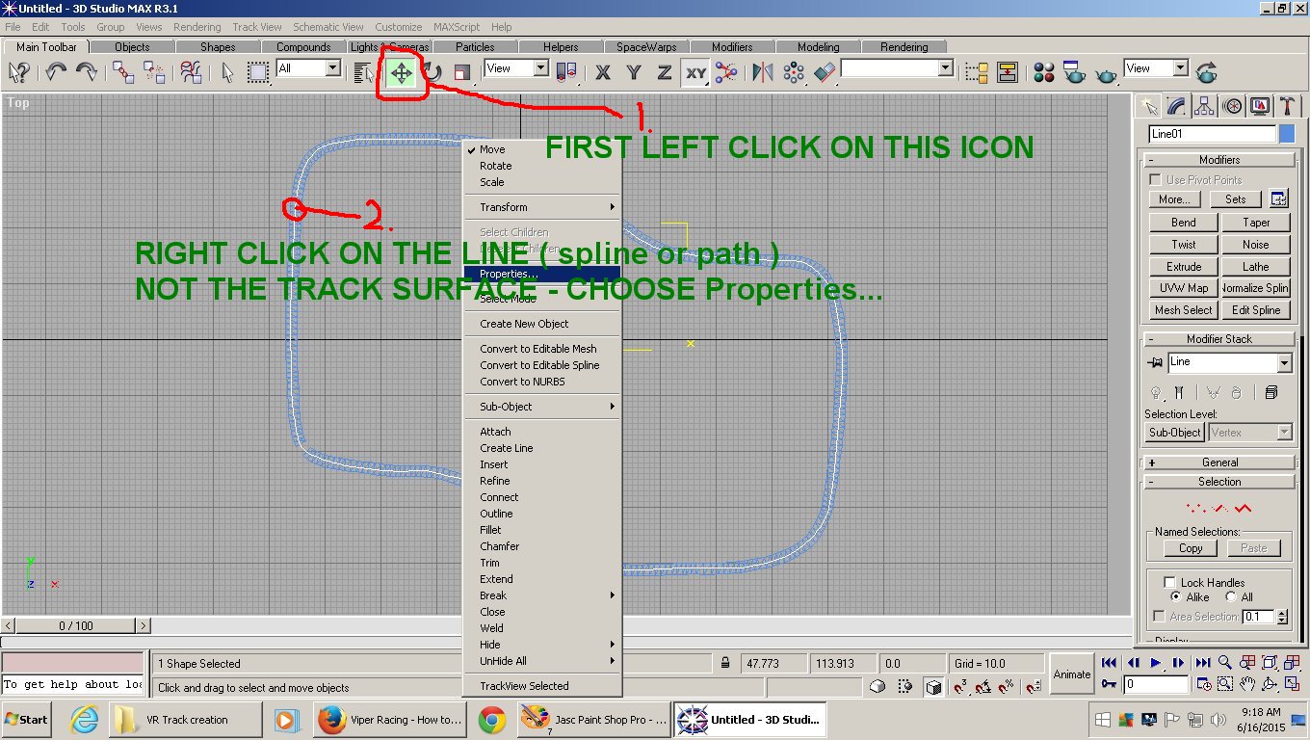The image size is (1310, 740).
Task: Switch to Hierarchy command panel tab
Action: pyautogui.click(x=1204, y=106)
